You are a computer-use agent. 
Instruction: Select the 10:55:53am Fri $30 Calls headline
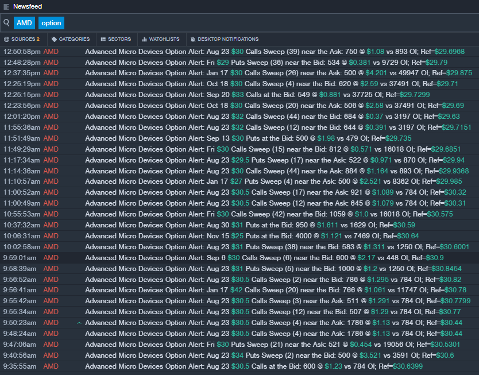(x=269, y=214)
